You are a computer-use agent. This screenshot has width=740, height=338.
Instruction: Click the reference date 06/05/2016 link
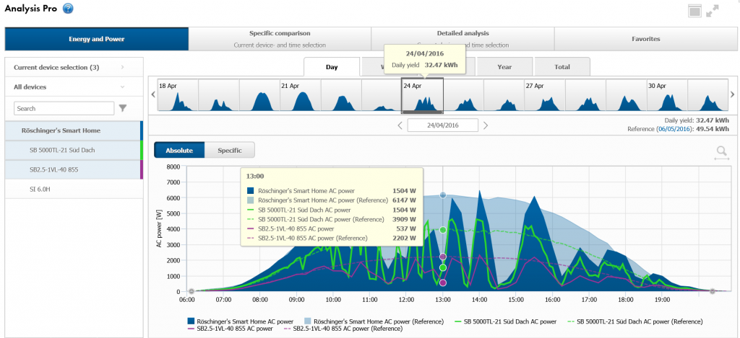(x=673, y=128)
